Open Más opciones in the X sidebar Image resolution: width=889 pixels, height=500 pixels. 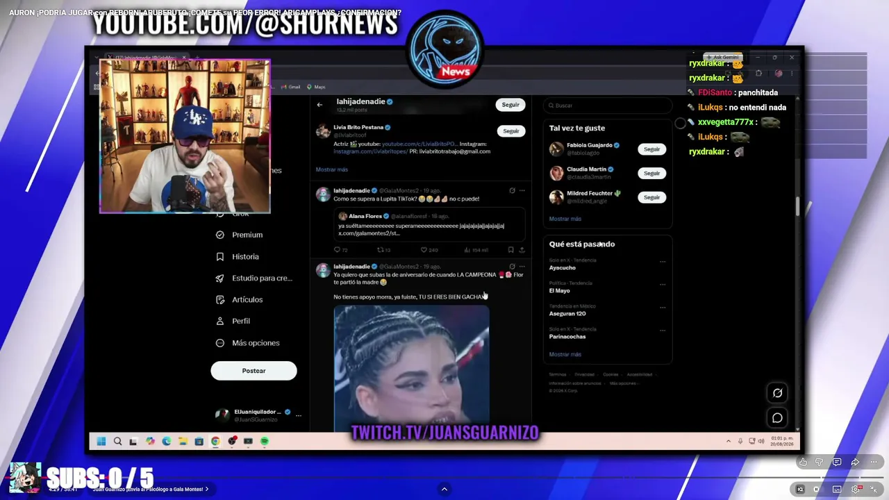pos(248,343)
